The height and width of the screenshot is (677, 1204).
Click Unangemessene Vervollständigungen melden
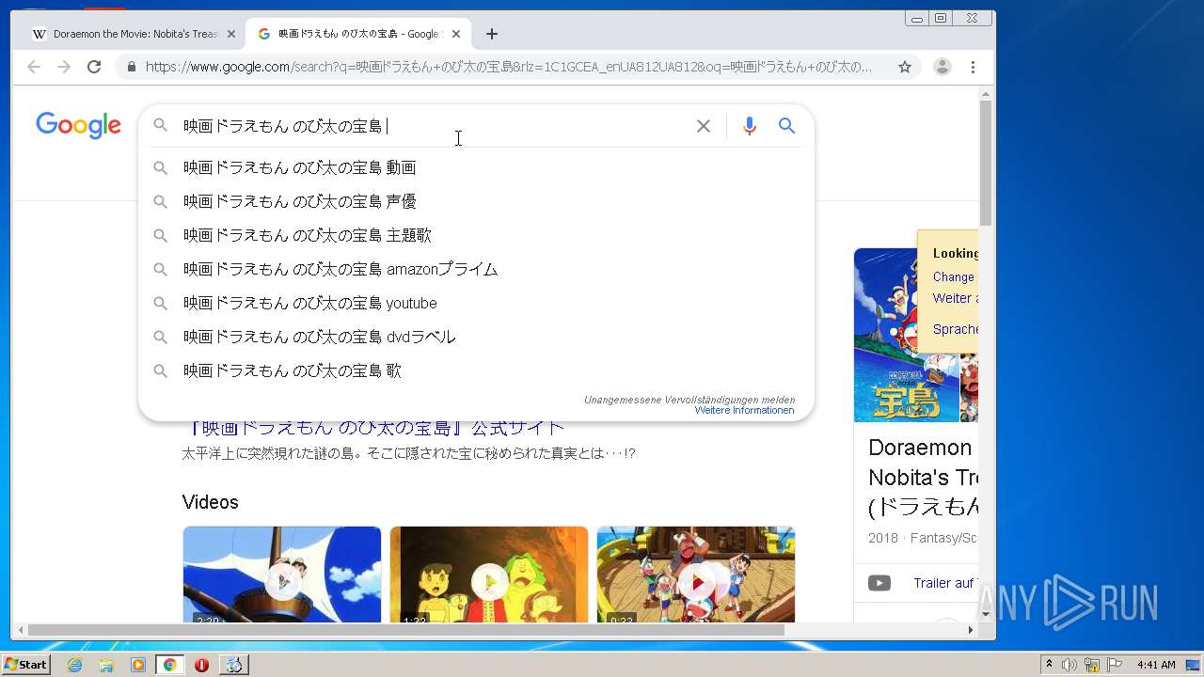coord(689,400)
